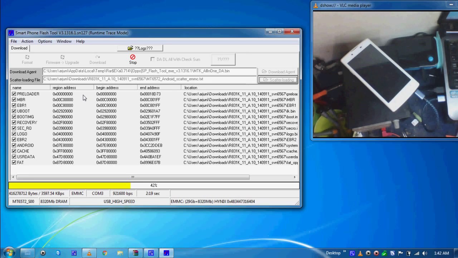Screen dimensions: 458x258
Task: Click the red play icon in tray
Action: click(x=376, y=253)
